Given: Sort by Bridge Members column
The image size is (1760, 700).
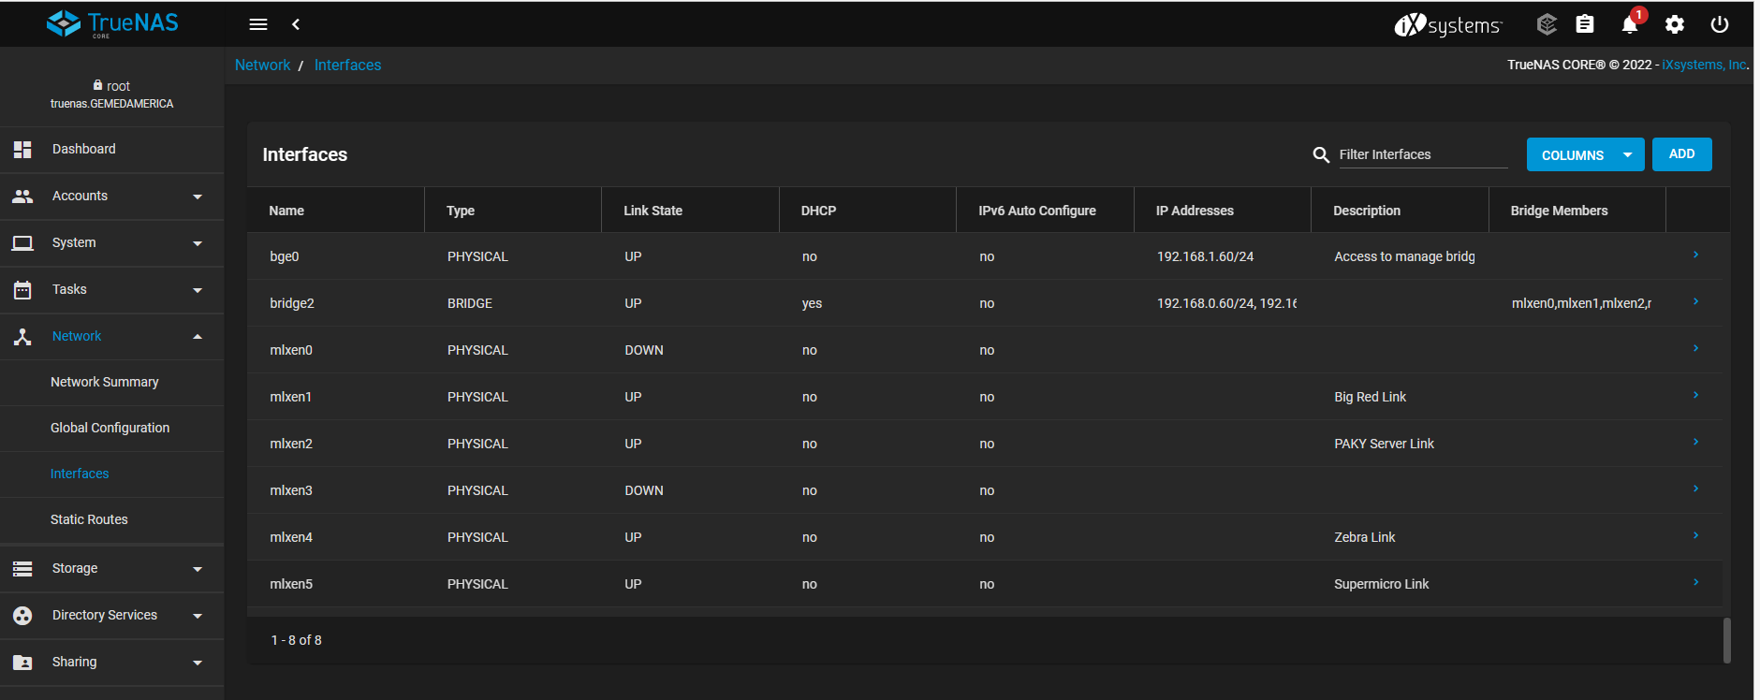Looking at the screenshot, I should (1559, 211).
